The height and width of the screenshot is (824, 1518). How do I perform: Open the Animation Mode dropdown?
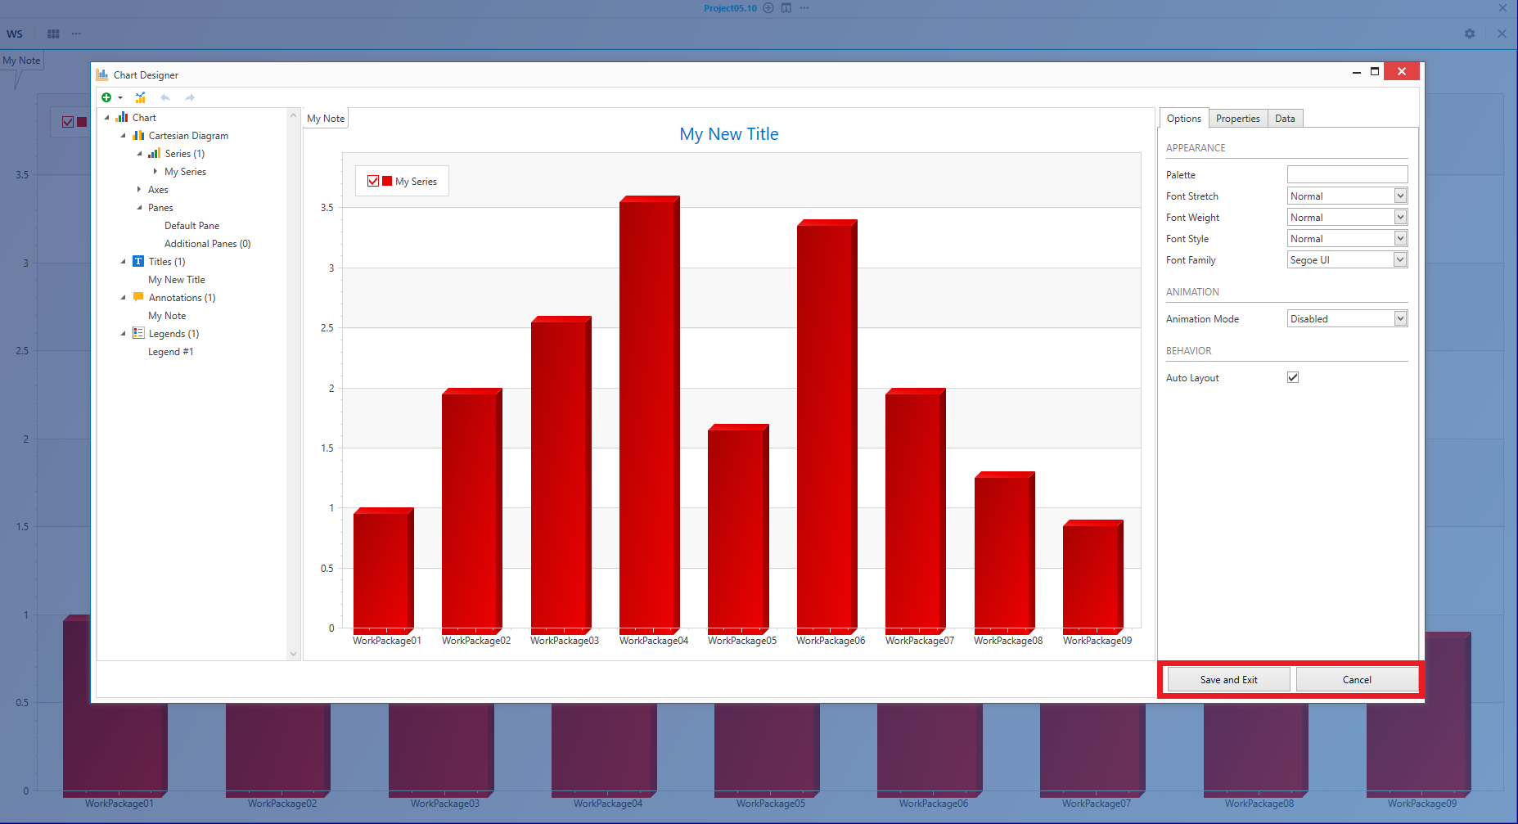click(x=1400, y=318)
